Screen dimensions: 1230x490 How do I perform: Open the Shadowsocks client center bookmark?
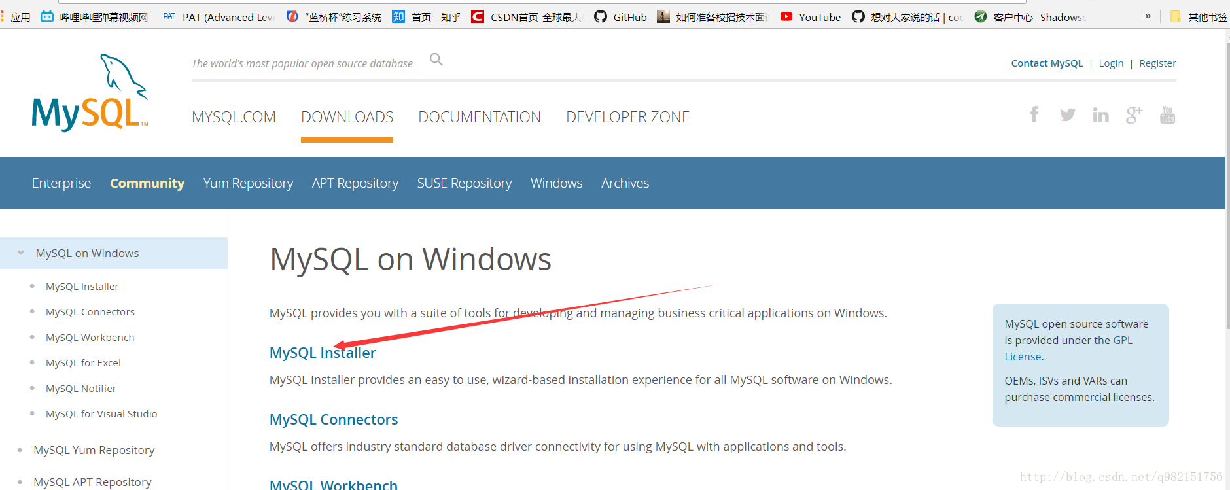(1030, 17)
